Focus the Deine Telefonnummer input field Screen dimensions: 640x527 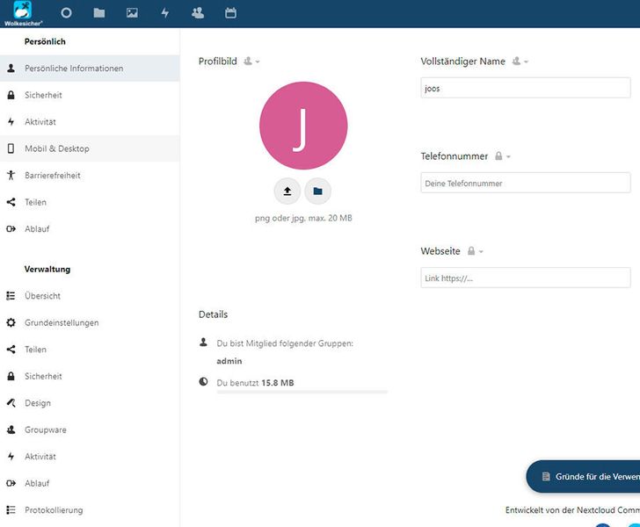[526, 184]
